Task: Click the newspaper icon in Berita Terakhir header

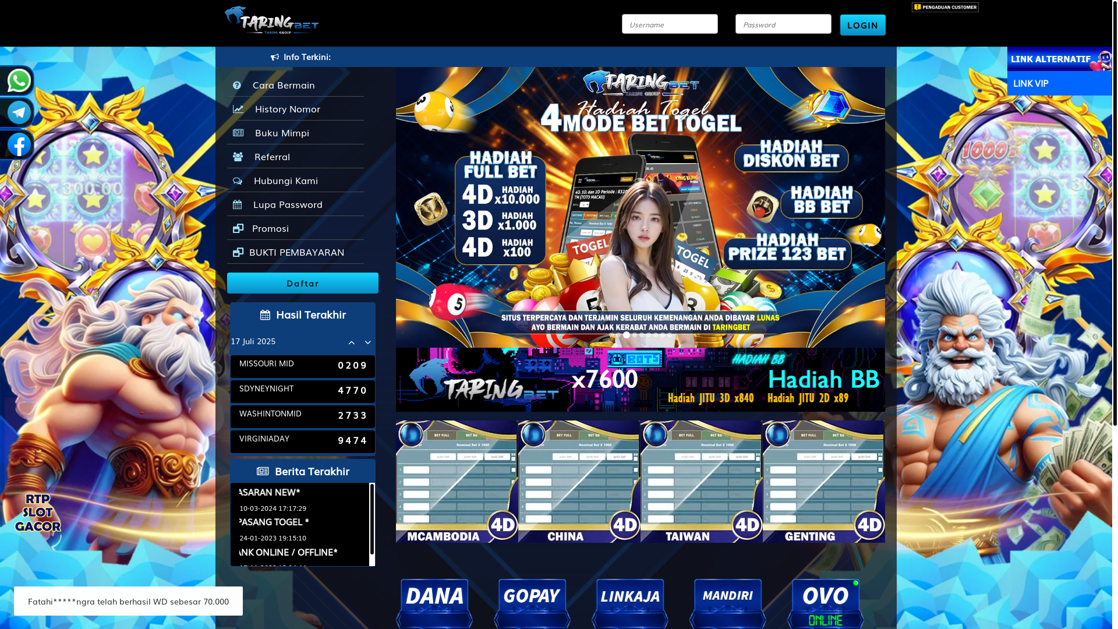Action: pos(263,471)
